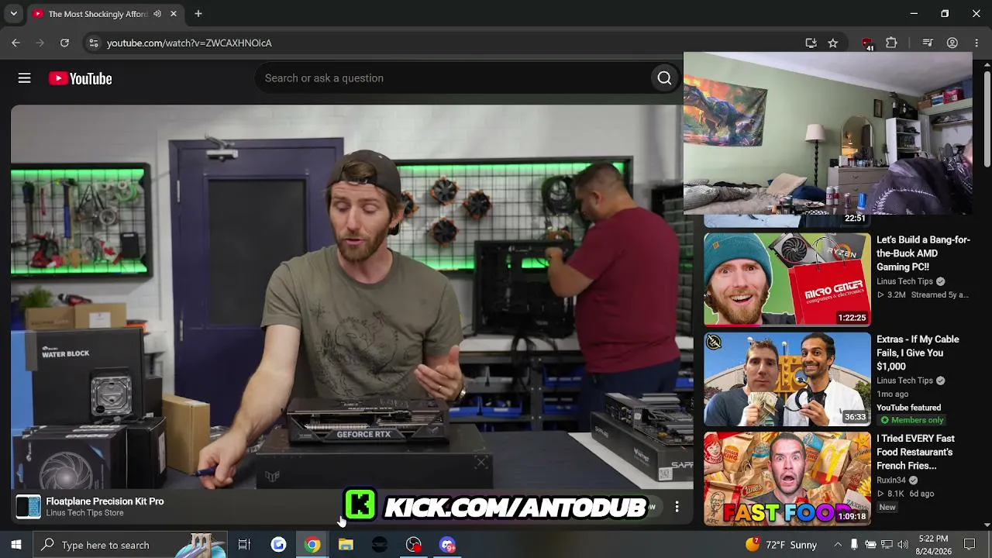The image size is (992, 558).
Task: Open the 'If My Cable Fails' thumbnail
Action: click(787, 379)
